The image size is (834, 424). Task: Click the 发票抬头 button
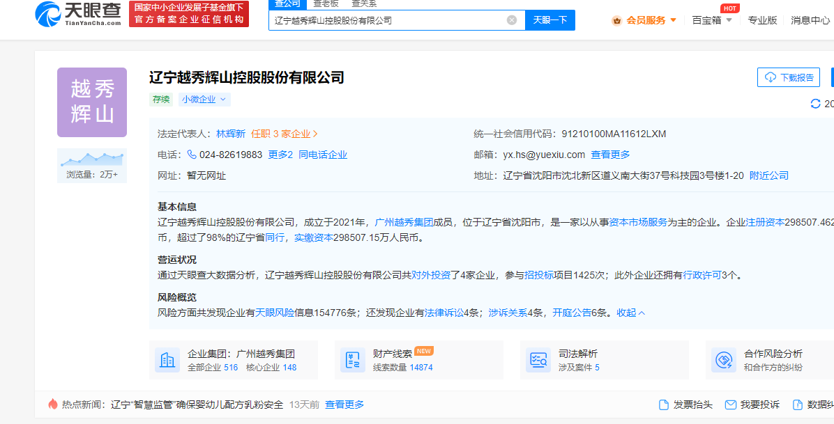(x=685, y=405)
